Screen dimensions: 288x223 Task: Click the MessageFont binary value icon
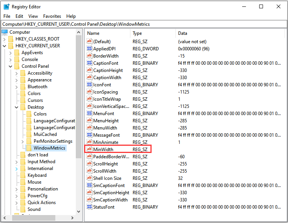click(89, 135)
